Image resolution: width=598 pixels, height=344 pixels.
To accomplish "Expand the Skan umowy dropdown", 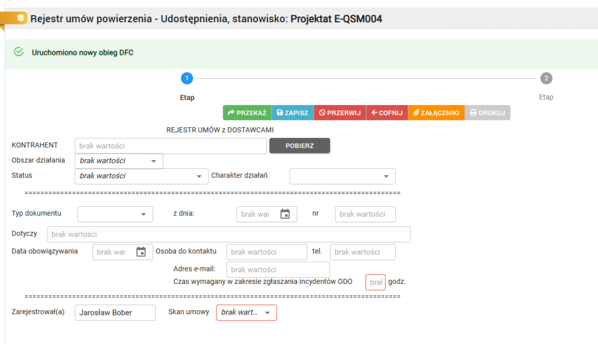I will (267, 312).
